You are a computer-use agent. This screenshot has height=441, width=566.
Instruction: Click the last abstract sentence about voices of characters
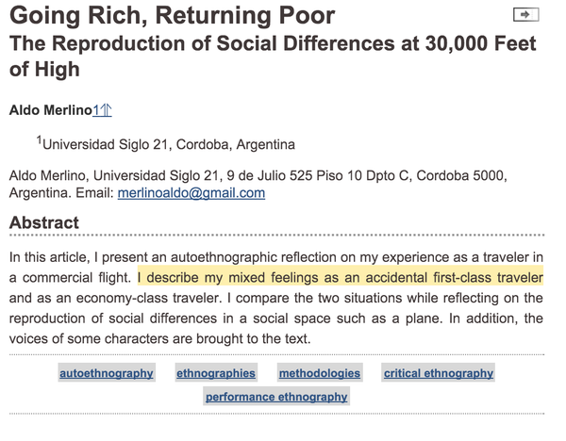click(160, 338)
